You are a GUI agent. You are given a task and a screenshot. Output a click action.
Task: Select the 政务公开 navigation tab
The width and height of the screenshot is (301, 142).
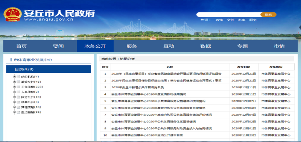95,46
